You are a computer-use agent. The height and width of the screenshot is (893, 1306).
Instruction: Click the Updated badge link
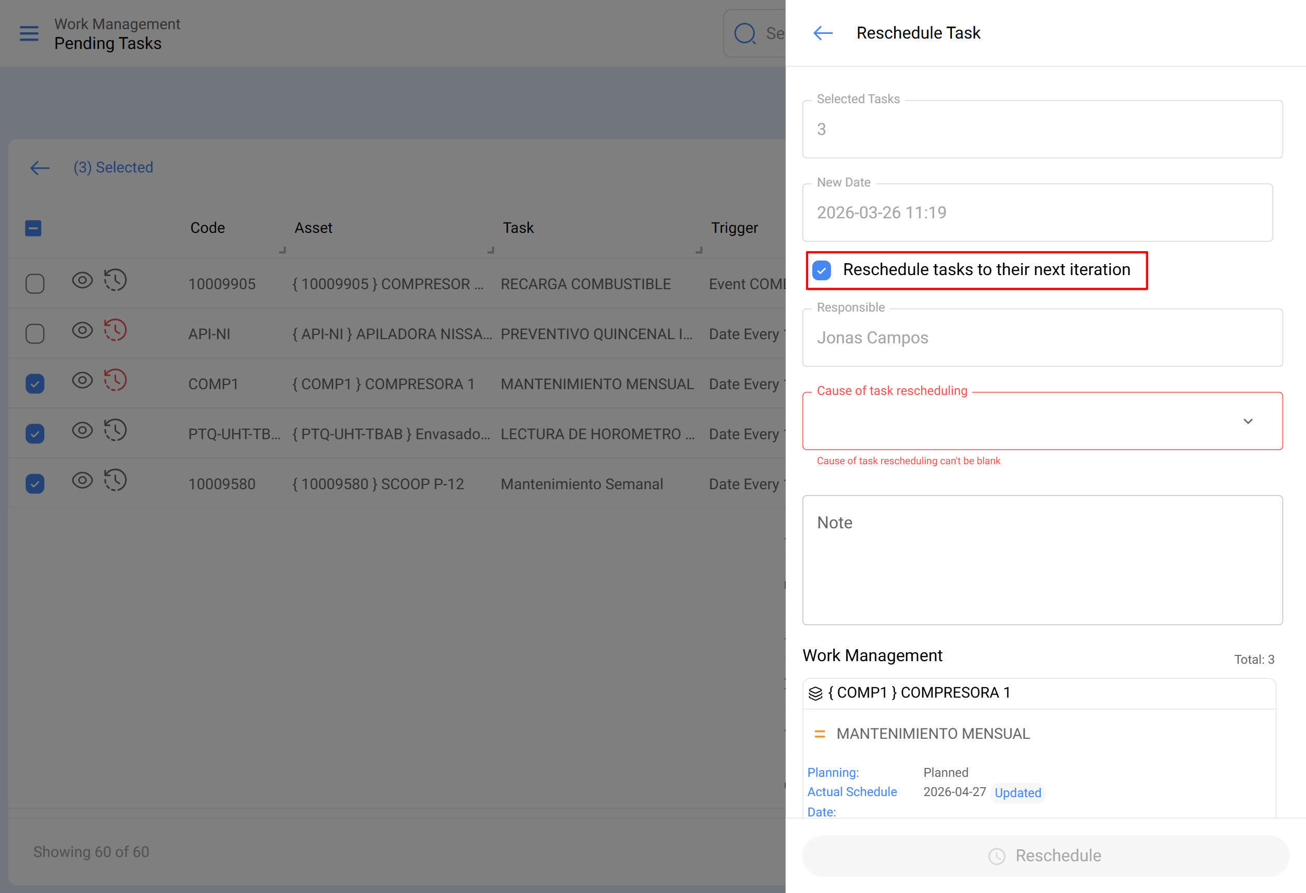(x=1018, y=793)
